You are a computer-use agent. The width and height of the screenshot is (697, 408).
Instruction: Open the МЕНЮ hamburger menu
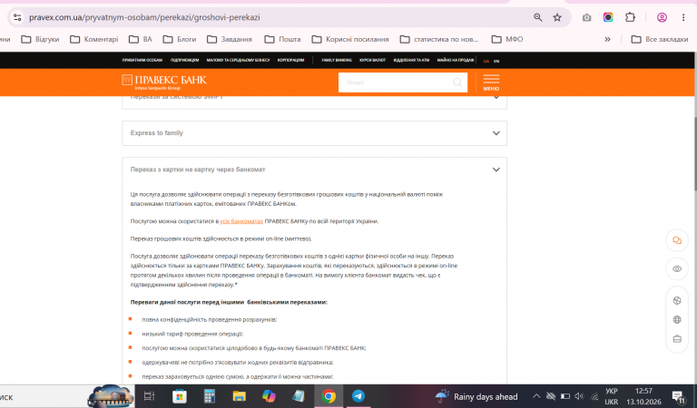coord(491,83)
